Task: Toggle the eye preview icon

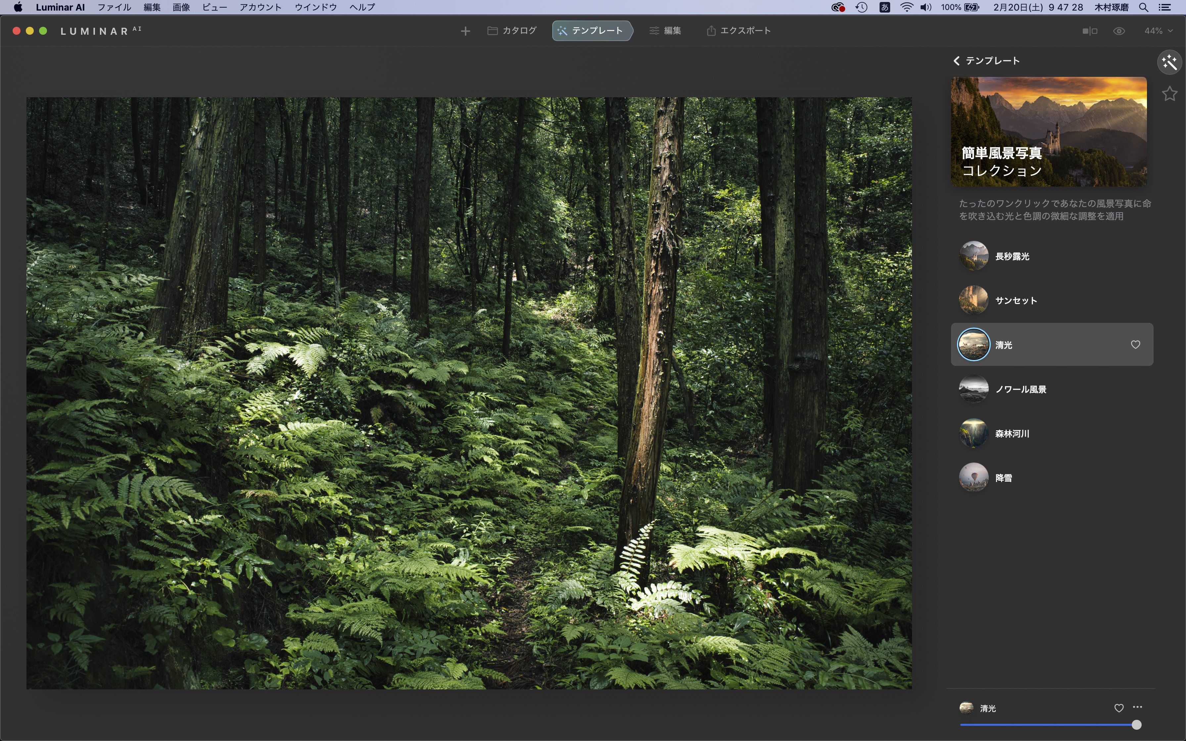Action: coord(1119,31)
